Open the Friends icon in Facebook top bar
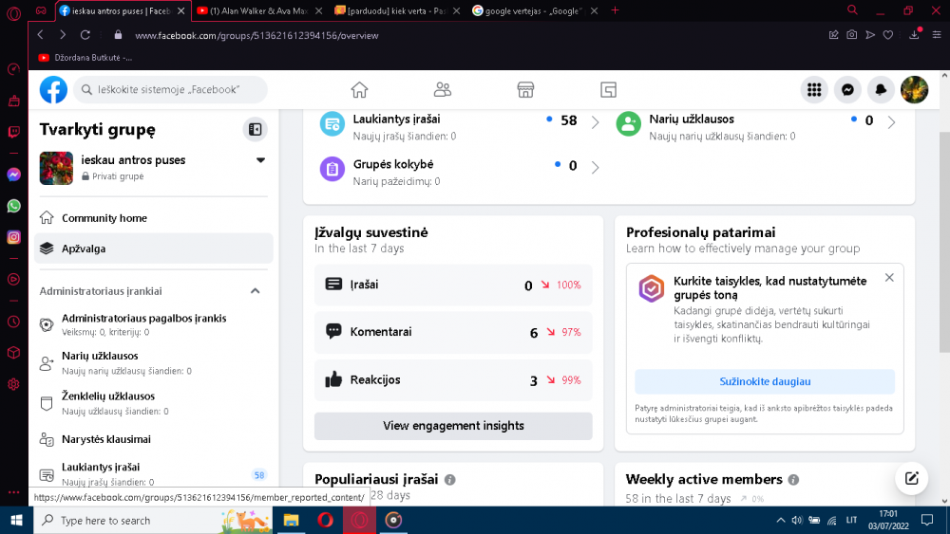This screenshot has height=534, width=950. click(x=443, y=89)
